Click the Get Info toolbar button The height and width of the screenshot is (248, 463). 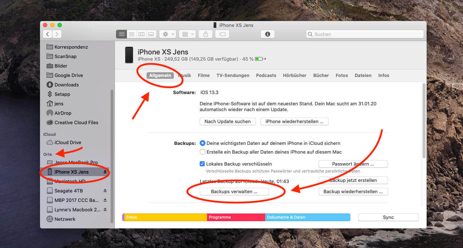point(268,34)
